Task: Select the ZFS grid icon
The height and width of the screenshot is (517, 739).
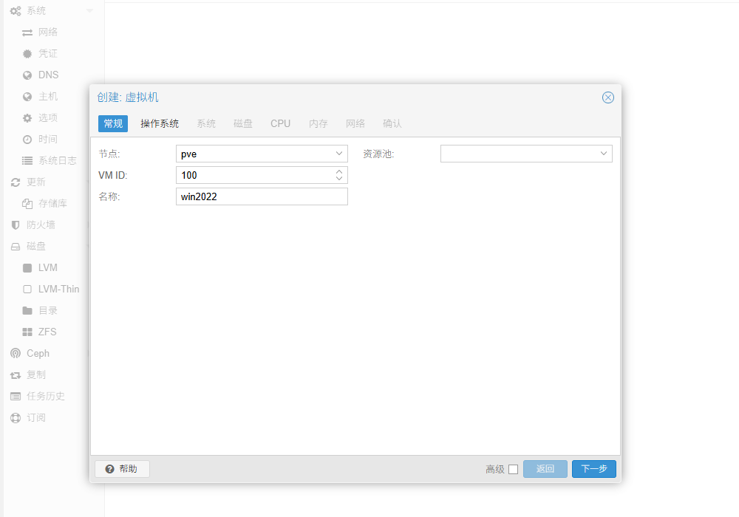Action: pyautogui.click(x=27, y=332)
